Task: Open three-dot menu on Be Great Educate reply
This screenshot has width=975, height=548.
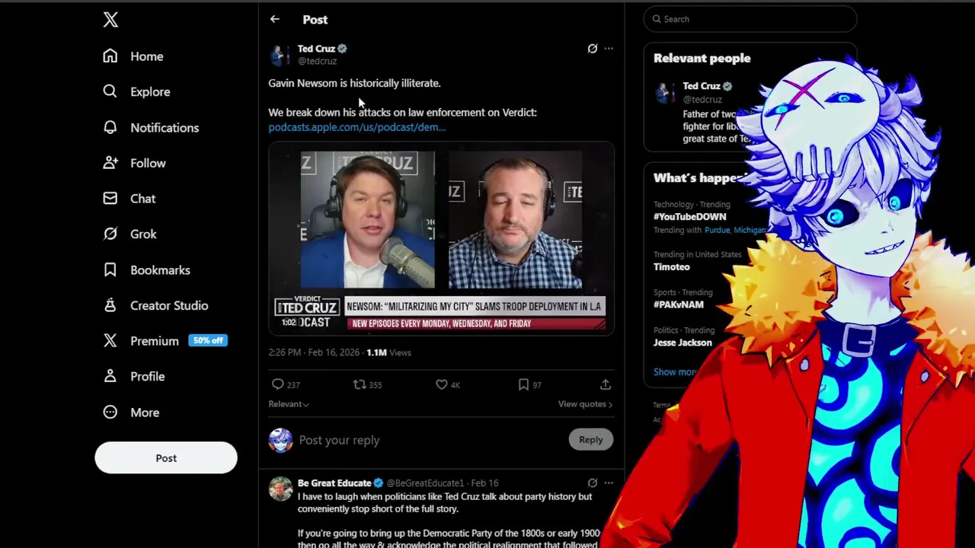Action: (x=609, y=483)
